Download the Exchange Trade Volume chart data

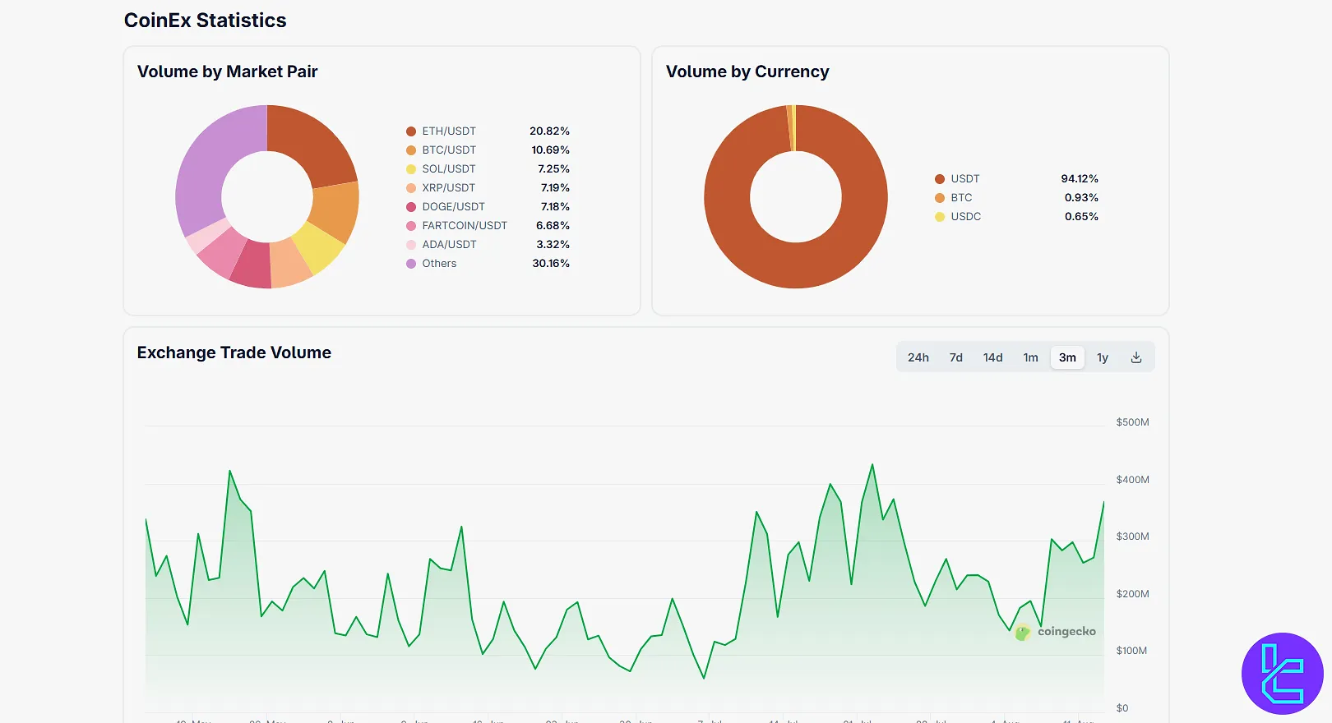1136,357
